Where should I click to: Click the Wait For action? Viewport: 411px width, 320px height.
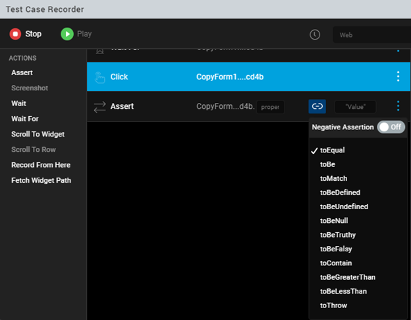[25, 119]
